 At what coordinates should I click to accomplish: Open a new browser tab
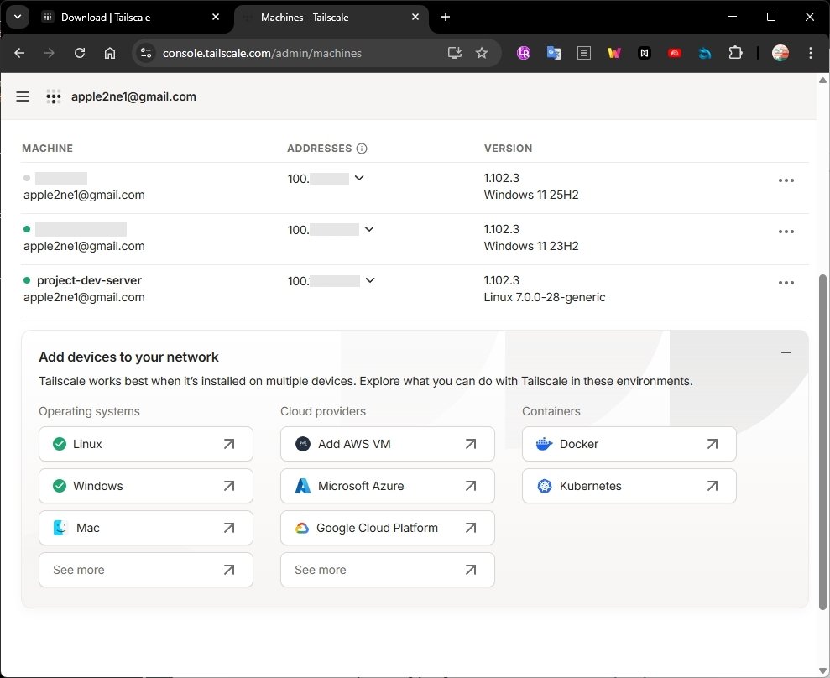point(446,17)
